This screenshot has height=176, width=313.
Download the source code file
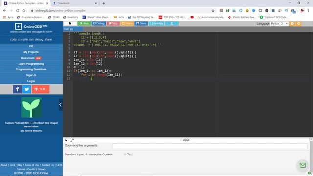[172, 23]
